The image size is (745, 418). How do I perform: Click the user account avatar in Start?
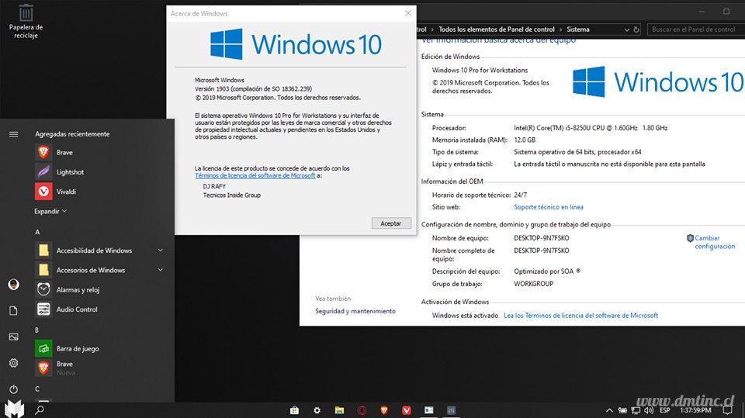point(13,285)
